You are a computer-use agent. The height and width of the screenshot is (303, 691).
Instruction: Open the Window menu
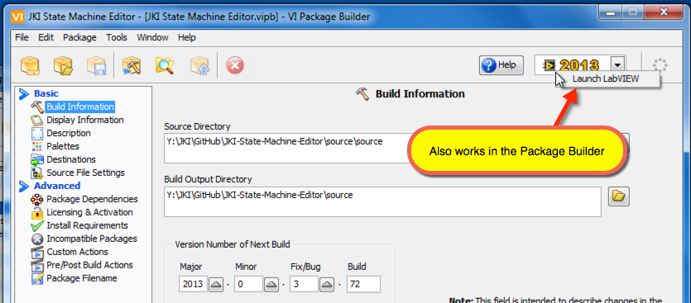coord(152,37)
